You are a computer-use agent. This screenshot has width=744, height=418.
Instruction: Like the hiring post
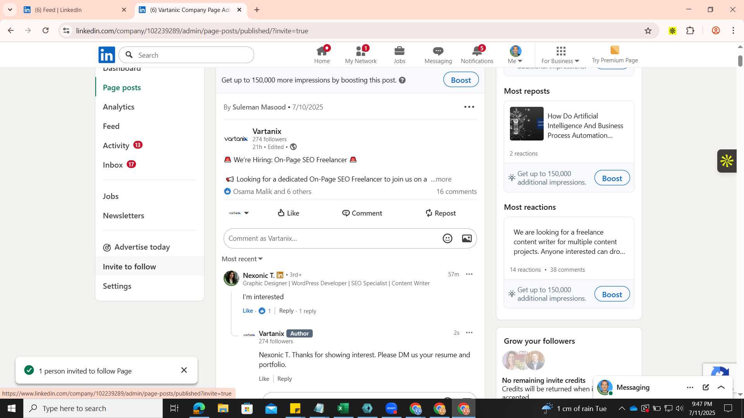pos(289,213)
